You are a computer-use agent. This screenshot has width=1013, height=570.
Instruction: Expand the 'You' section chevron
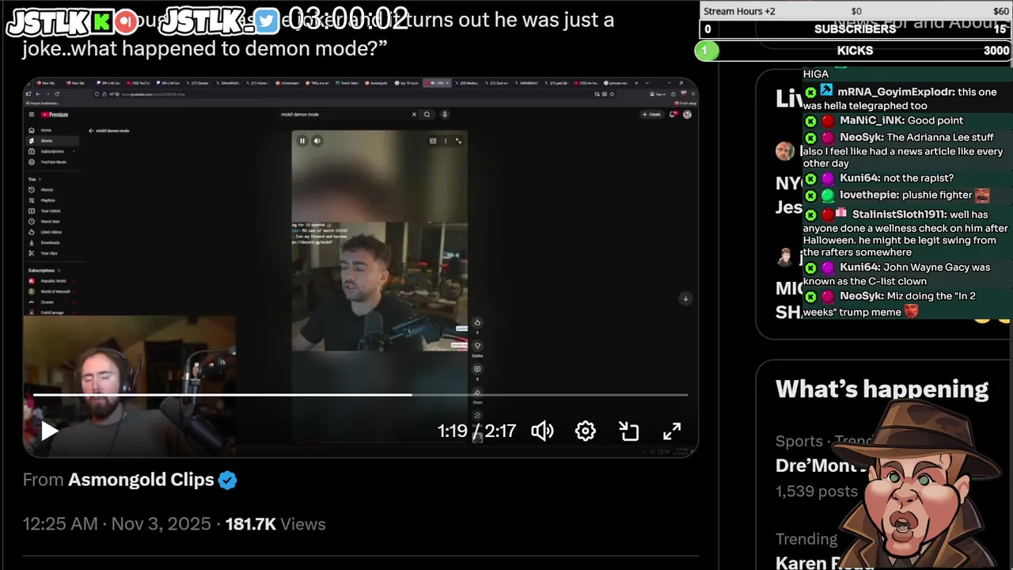(x=40, y=179)
